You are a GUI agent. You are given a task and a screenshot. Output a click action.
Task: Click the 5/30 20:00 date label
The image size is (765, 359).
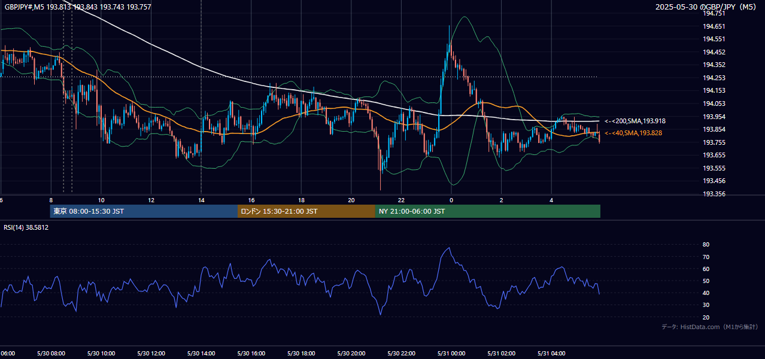coord(351,354)
